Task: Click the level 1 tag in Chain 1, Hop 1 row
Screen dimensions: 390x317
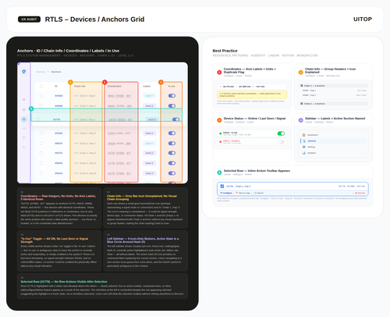Action: point(149,96)
